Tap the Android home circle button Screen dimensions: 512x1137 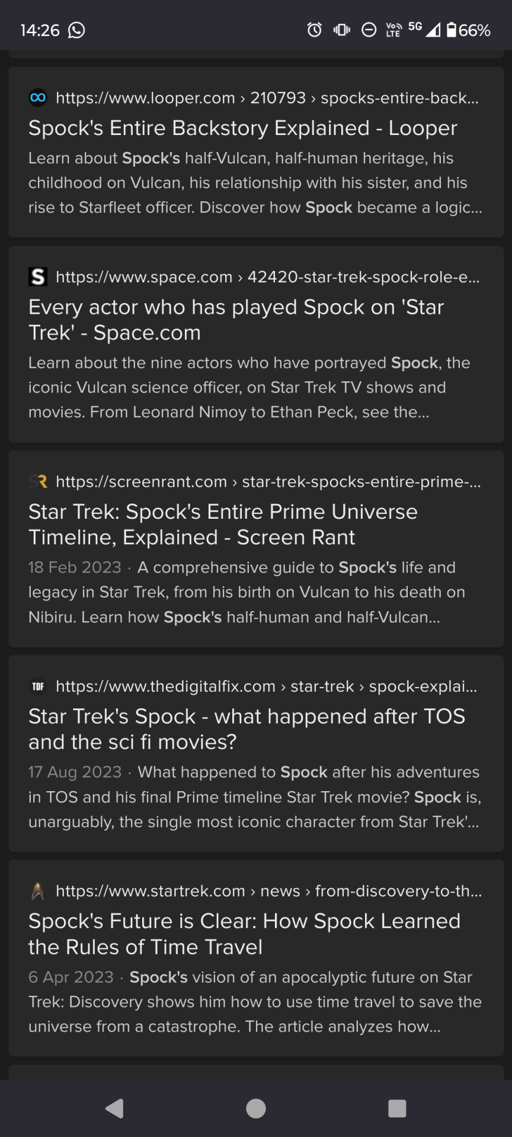pyautogui.click(x=256, y=1108)
